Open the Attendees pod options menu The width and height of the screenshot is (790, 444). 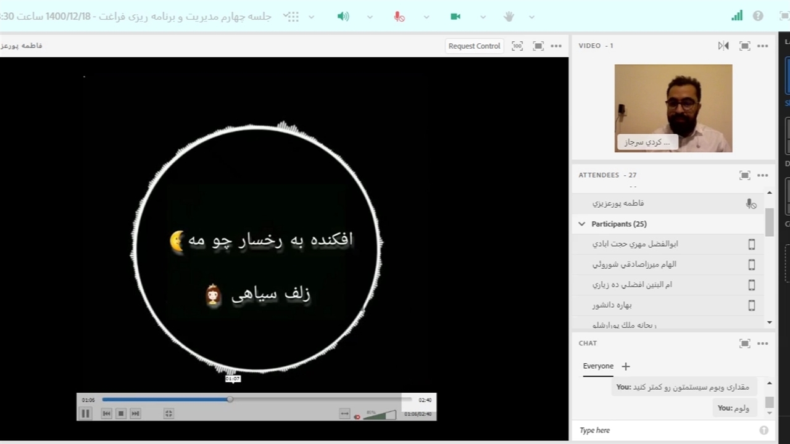tap(763, 175)
